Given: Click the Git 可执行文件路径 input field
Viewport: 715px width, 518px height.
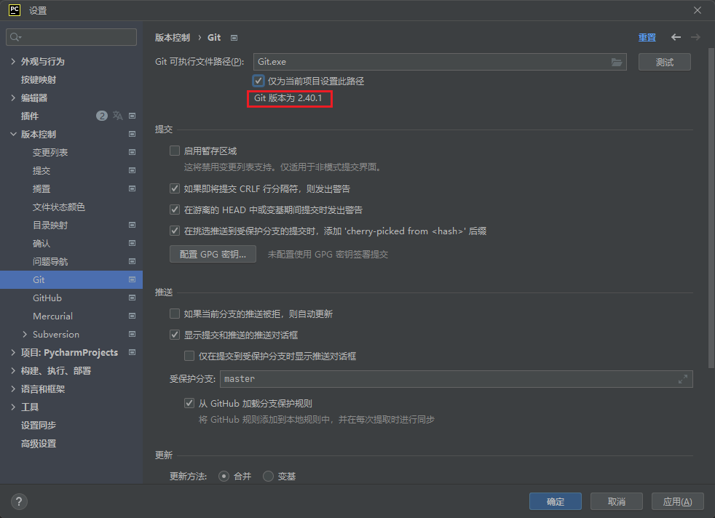Looking at the screenshot, I should tap(440, 62).
